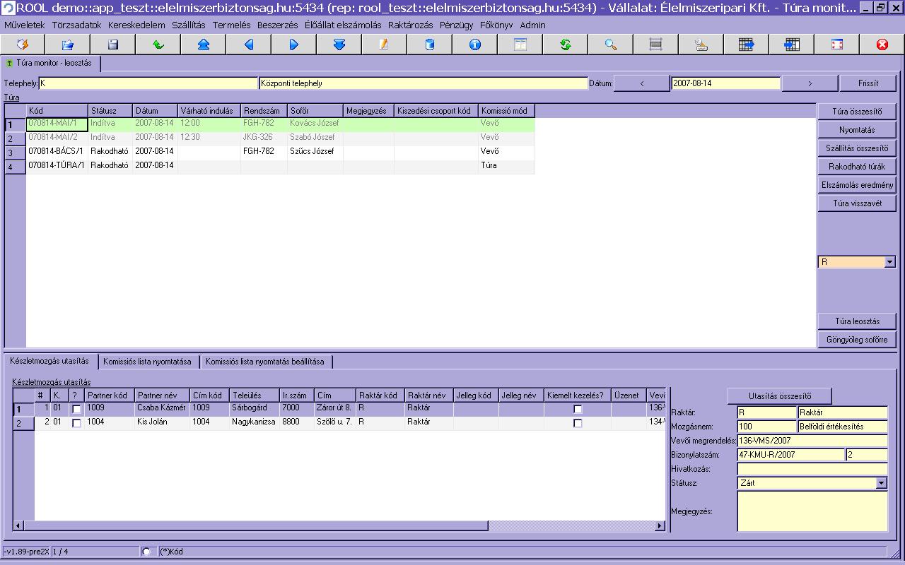
Task: Click the magnifier search toolbar icon
Action: 611,44
